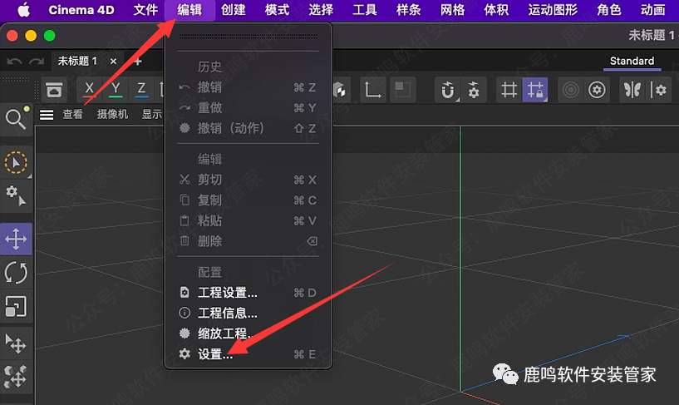Open the viewport 显示 menu
Image resolution: width=679 pixels, height=405 pixels.
152,114
